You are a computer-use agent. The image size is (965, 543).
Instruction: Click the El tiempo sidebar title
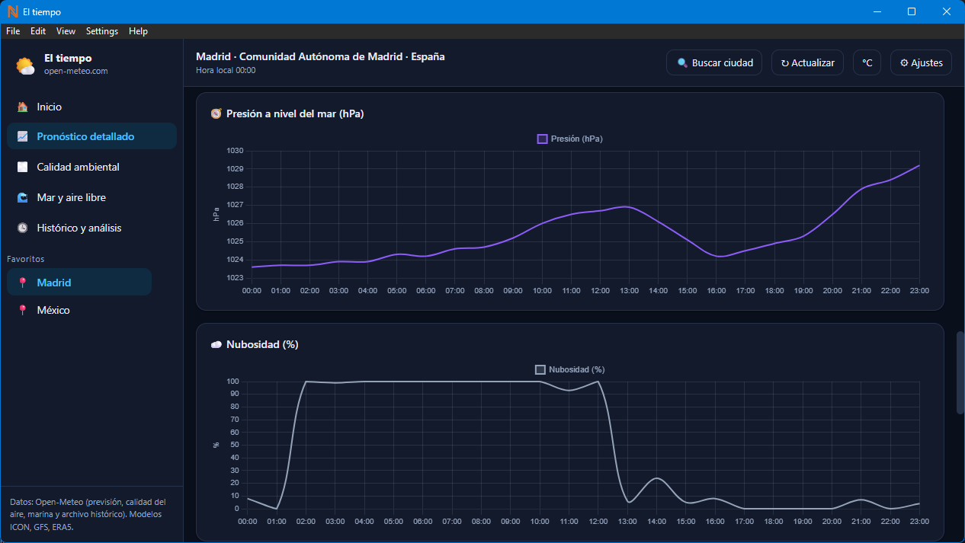[68, 58]
